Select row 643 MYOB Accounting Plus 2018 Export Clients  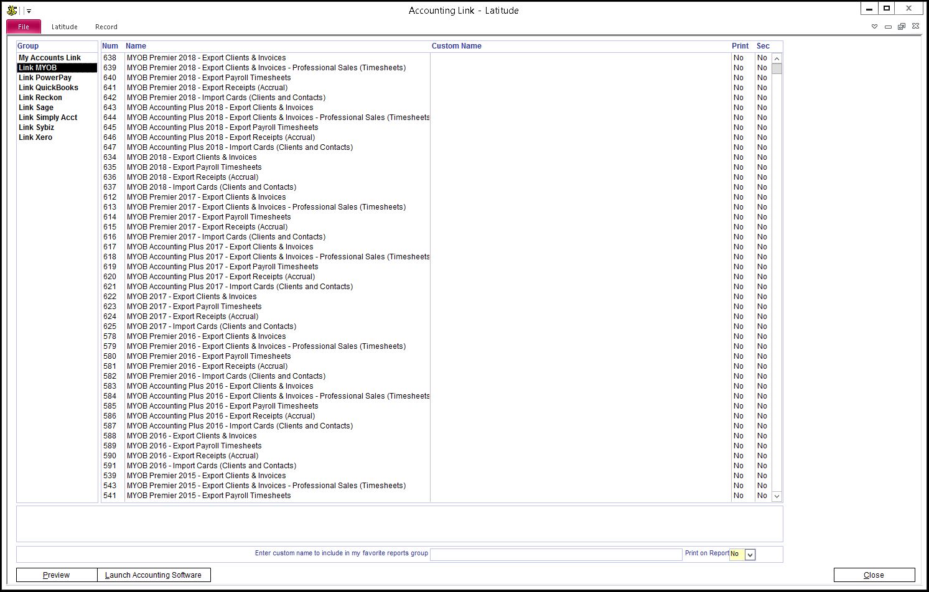pyautogui.click(x=436, y=108)
